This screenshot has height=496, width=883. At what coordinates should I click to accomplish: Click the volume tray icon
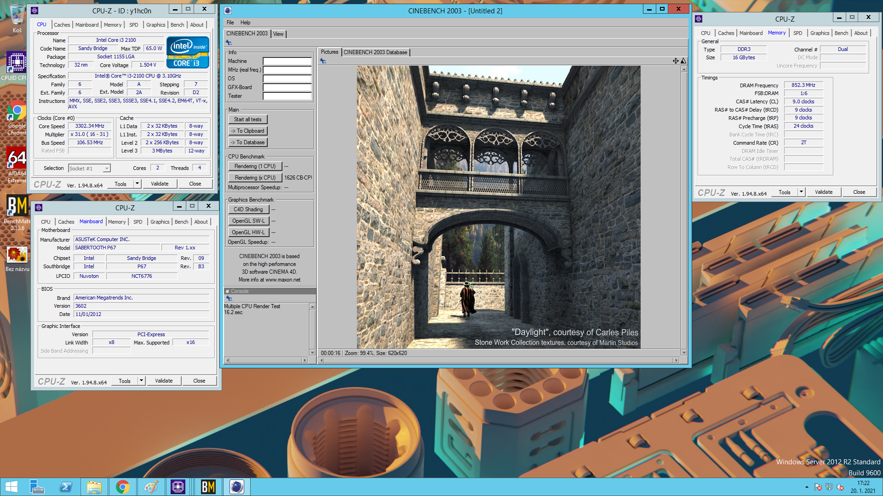point(840,487)
